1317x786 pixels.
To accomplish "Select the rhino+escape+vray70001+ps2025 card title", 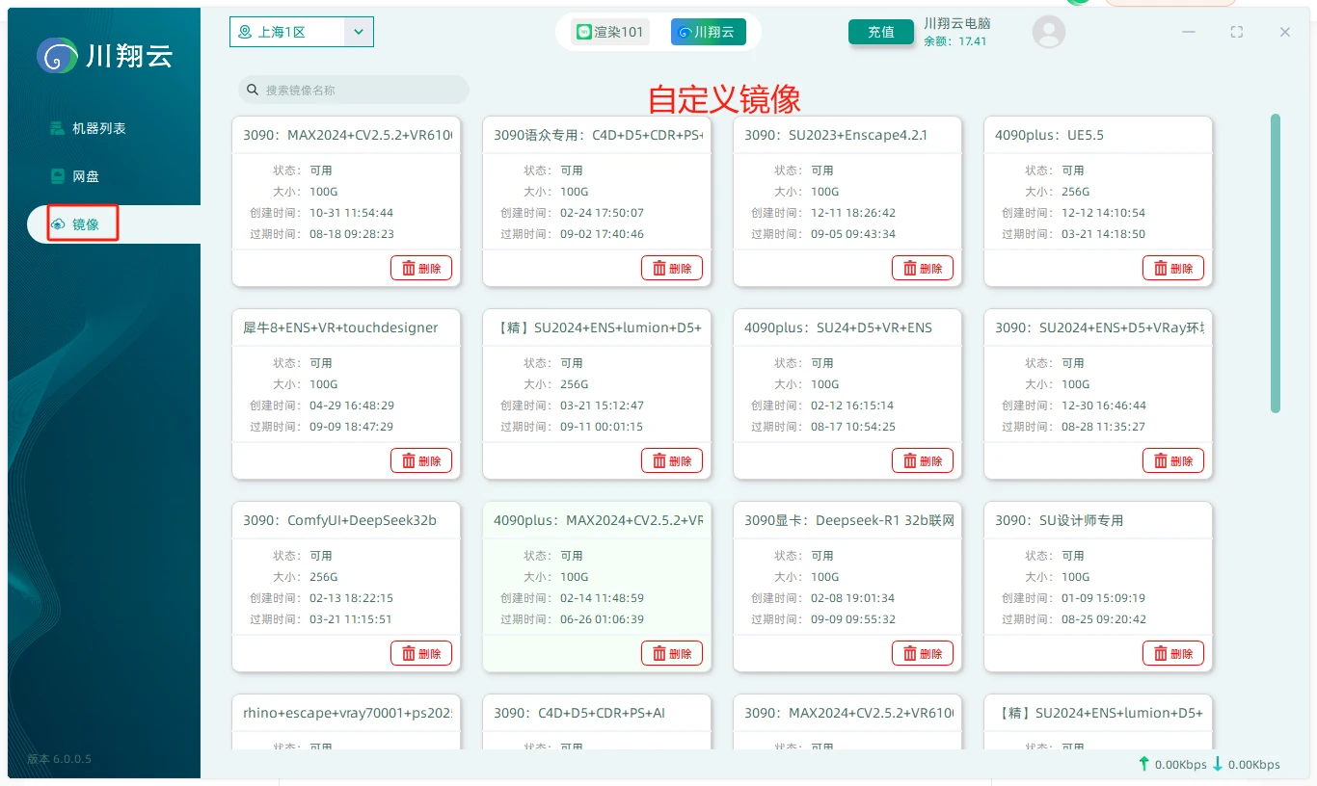I will [347, 713].
